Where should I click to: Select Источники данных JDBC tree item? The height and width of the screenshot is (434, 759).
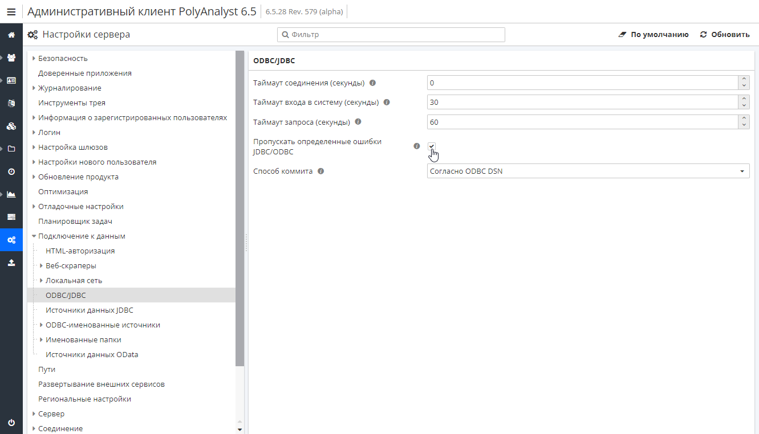(x=90, y=310)
